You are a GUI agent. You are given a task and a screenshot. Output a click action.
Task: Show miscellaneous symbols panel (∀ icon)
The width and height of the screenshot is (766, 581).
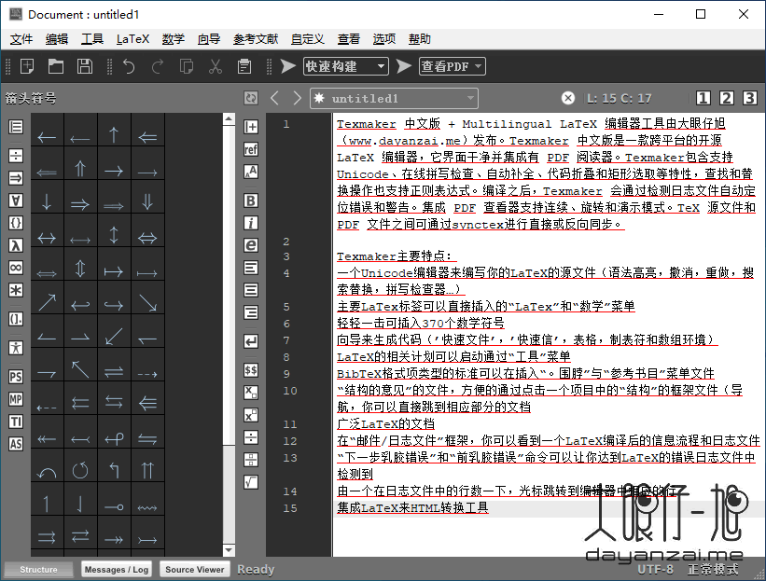(x=16, y=201)
